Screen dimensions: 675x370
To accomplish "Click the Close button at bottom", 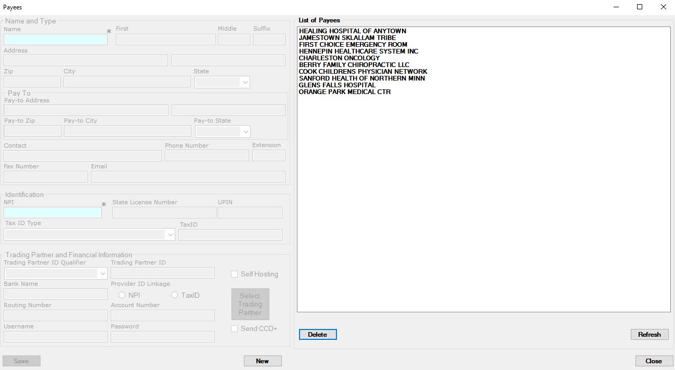I will (654, 361).
